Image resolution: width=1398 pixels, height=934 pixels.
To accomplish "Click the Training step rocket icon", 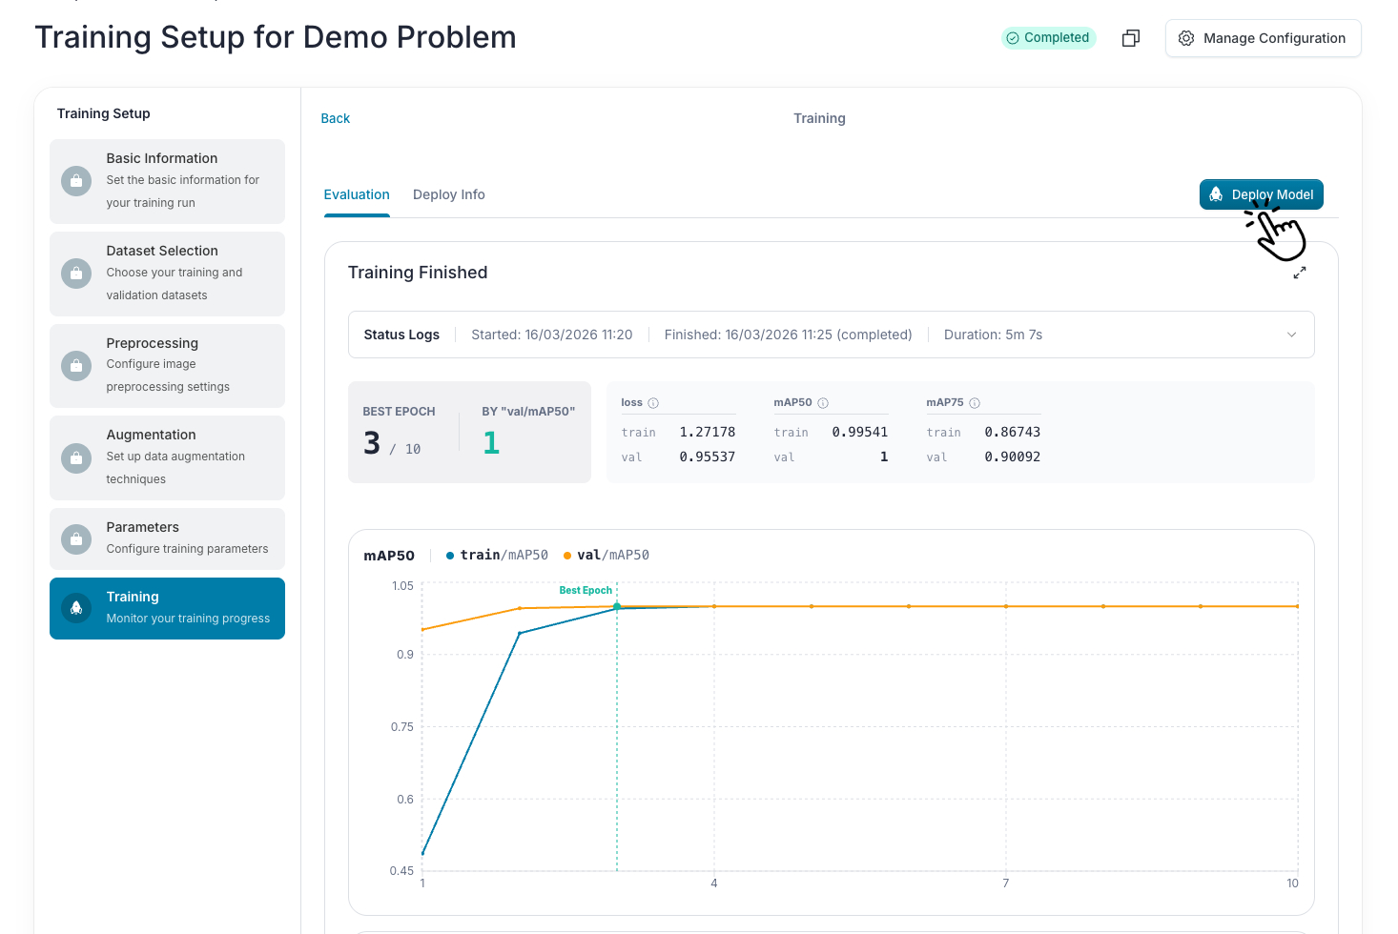I will click(x=76, y=608).
